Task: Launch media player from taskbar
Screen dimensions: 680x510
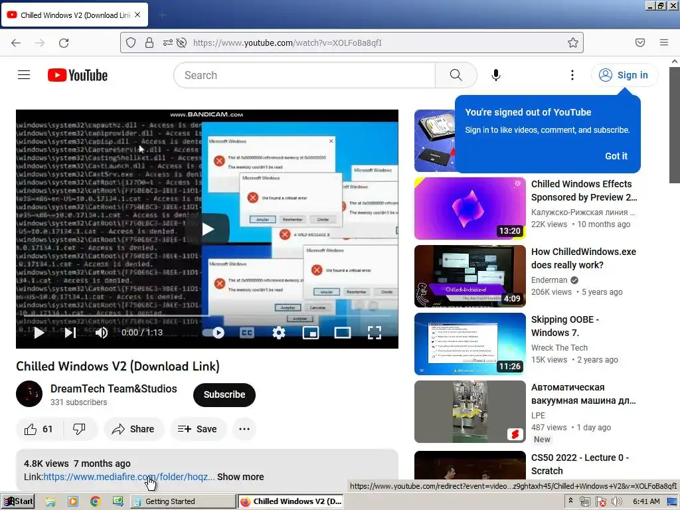Action: [73, 502]
